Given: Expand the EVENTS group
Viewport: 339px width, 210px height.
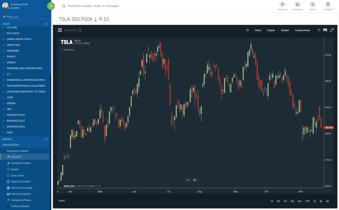Looking at the screenshot, I should (x=3, y=57).
